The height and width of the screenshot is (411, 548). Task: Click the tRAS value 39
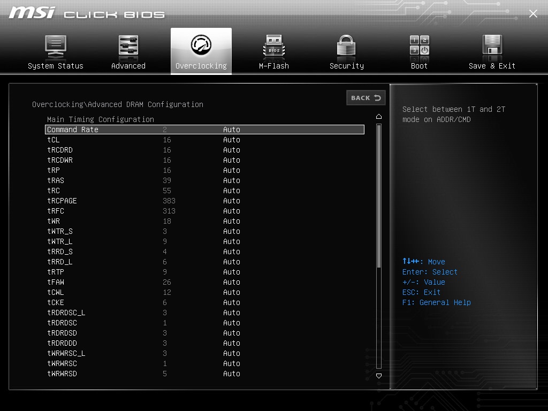(167, 180)
